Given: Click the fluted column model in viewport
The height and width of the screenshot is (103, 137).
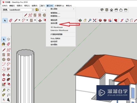Looking at the screenshot, I should point(25,76).
